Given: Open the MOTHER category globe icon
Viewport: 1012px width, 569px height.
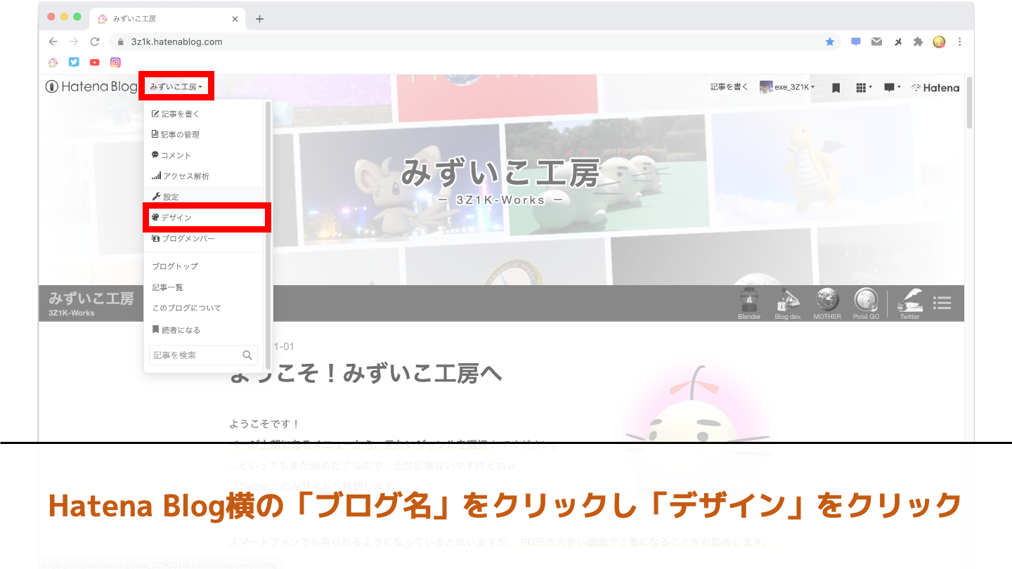Looking at the screenshot, I should point(827,303).
